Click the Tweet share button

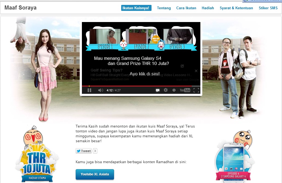(83, 151)
